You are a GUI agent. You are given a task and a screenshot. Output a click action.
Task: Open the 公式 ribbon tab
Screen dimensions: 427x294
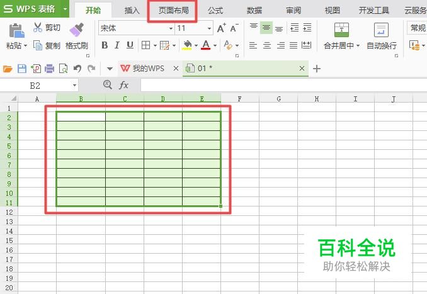click(x=215, y=10)
